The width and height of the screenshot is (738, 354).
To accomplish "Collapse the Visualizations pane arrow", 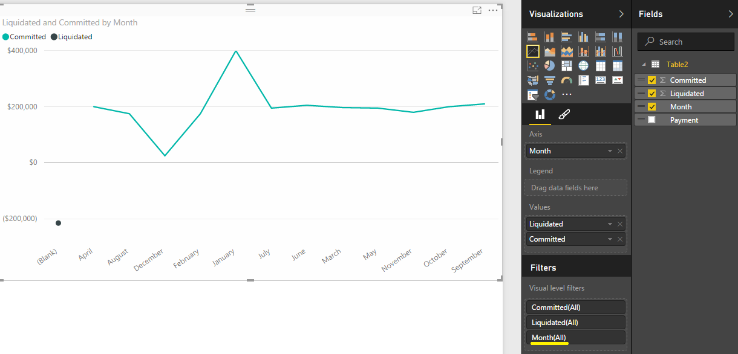I will click(x=621, y=14).
